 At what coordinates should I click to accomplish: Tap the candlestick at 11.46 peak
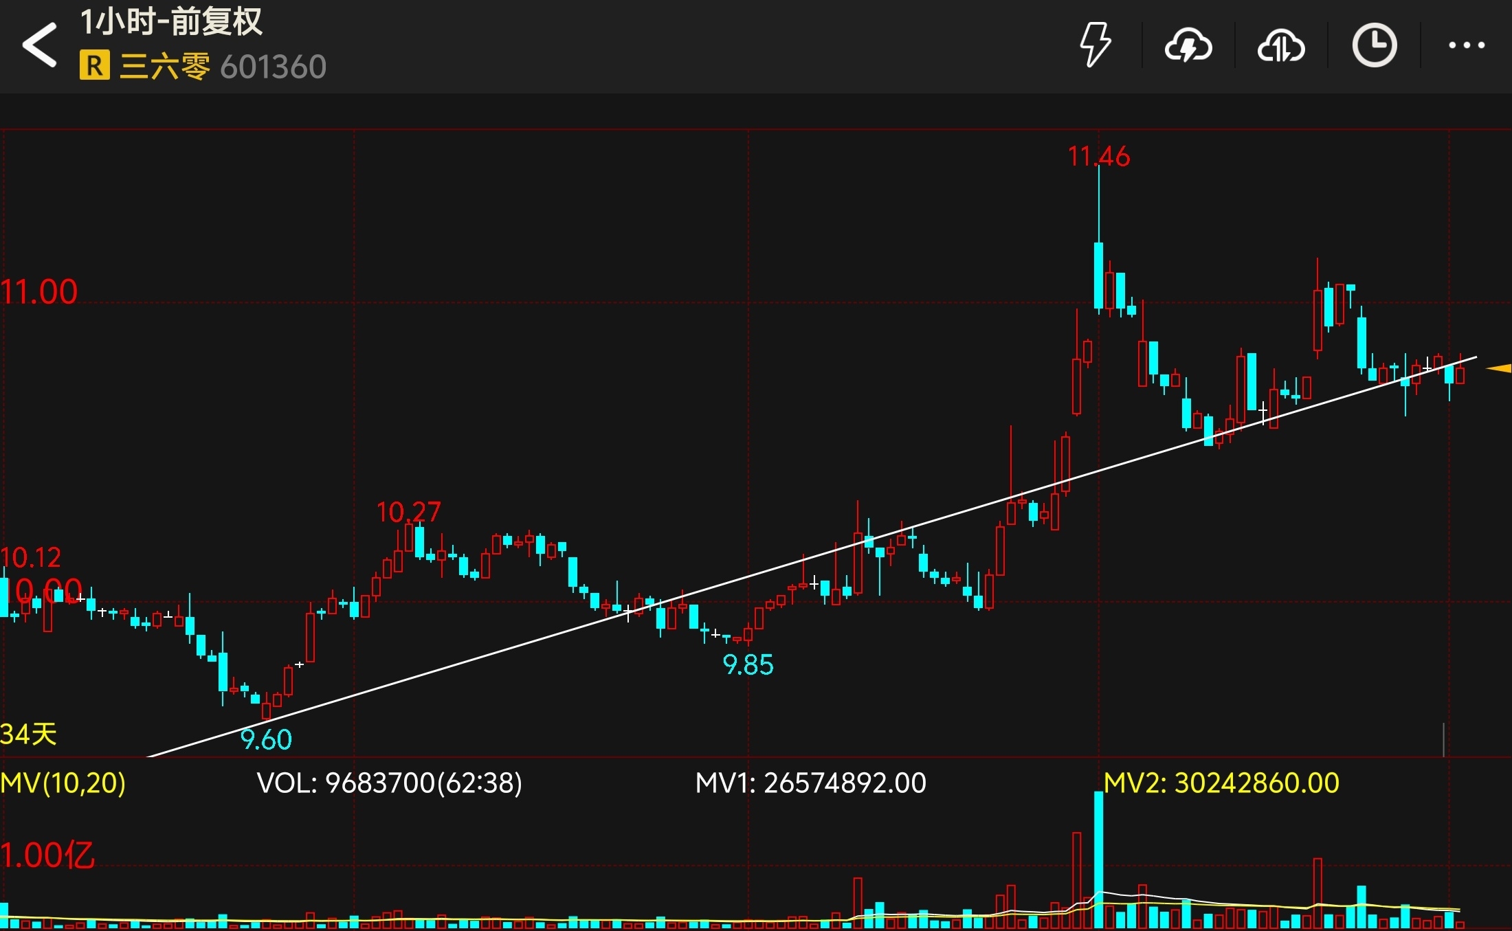[1098, 238]
